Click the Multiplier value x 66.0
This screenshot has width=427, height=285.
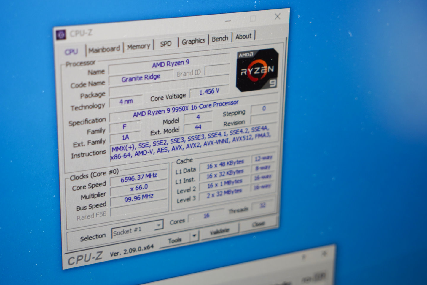[138, 188]
